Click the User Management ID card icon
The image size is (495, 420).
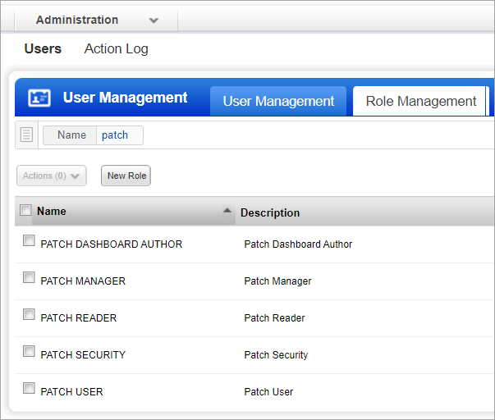[x=39, y=98]
